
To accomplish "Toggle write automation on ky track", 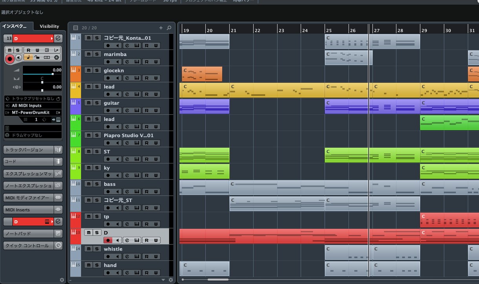I will point(156,175).
